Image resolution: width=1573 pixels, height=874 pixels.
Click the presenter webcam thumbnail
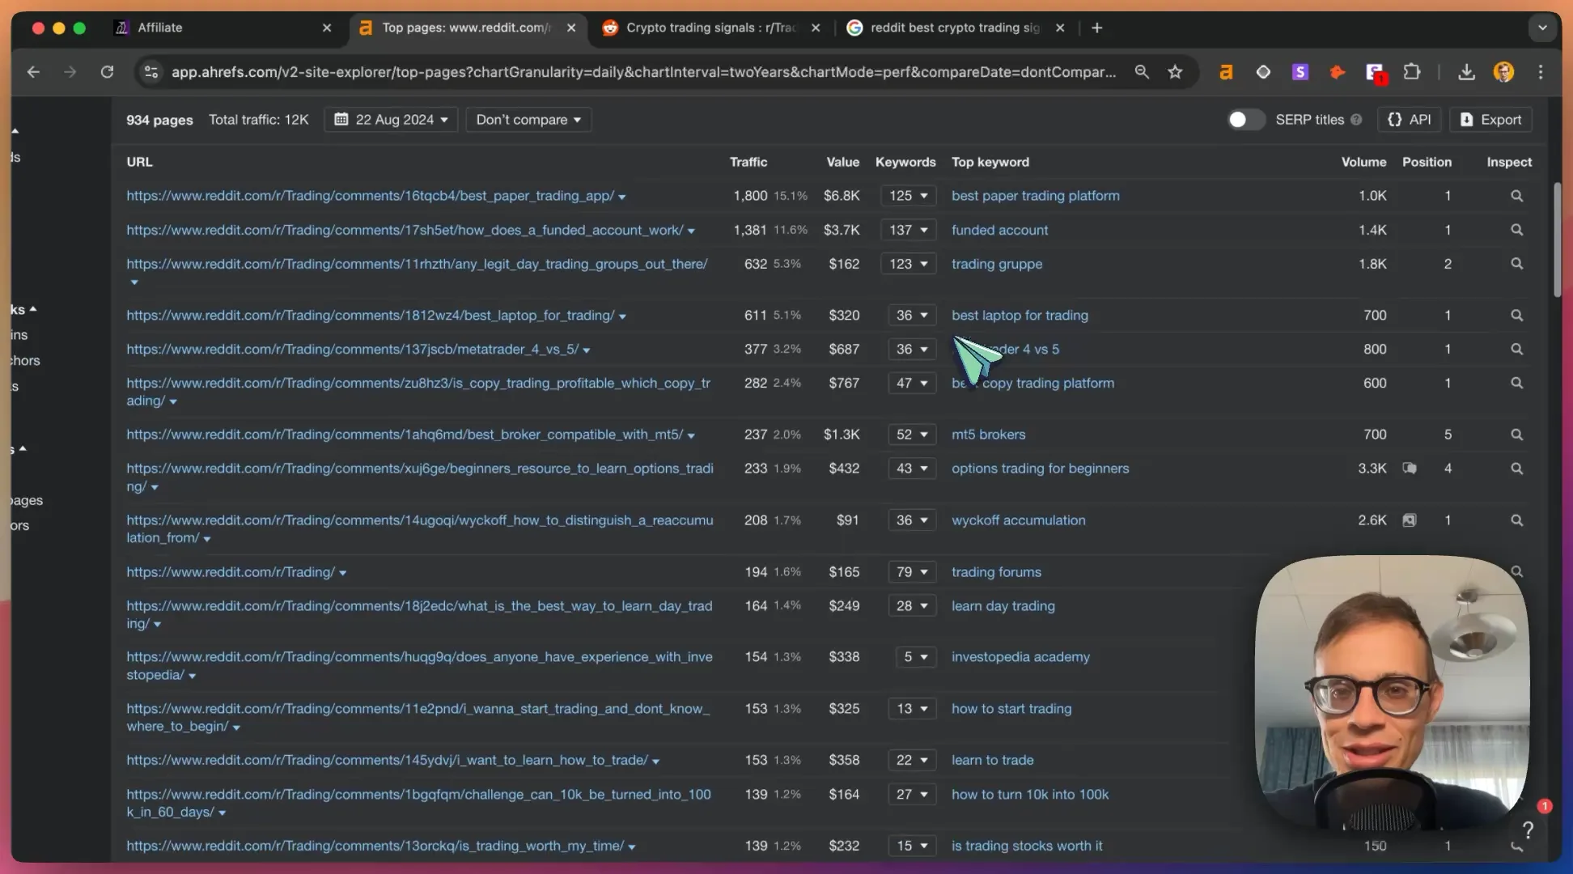coord(1392,693)
